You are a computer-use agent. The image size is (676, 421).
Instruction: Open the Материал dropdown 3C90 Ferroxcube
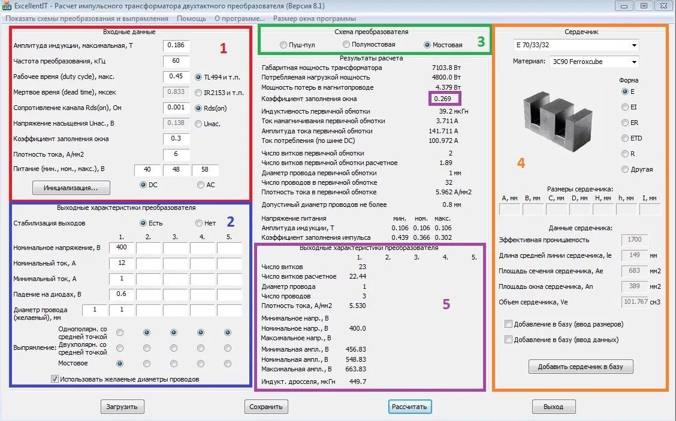(x=594, y=62)
